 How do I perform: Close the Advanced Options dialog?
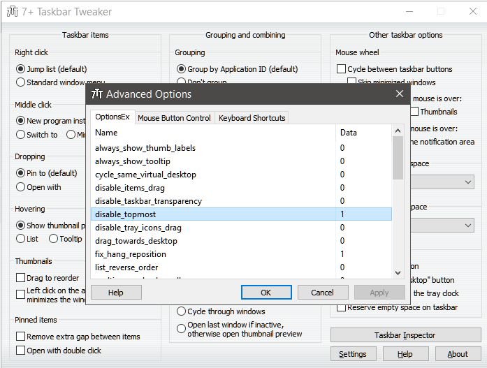click(x=400, y=94)
